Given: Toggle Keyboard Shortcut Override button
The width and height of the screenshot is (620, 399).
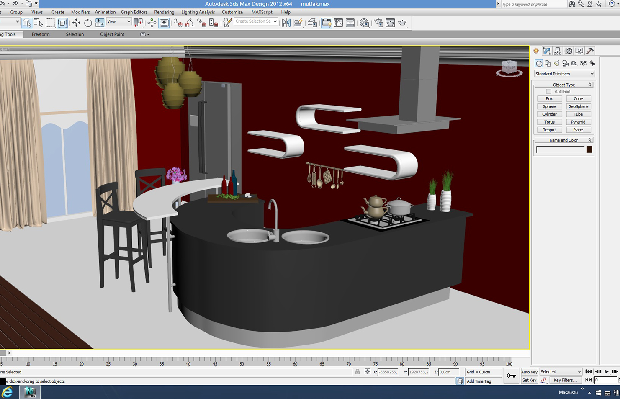Looking at the screenshot, I should click(164, 23).
